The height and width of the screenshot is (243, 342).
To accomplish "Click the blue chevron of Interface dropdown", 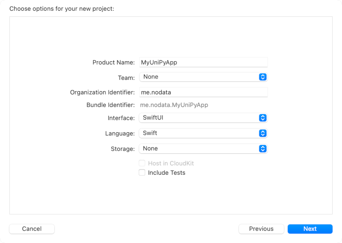I will tap(263, 118).
